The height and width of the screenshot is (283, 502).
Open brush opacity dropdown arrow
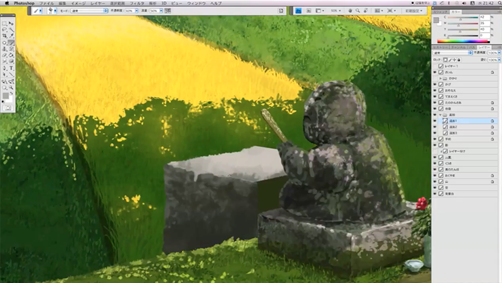[x=137, y=11]
